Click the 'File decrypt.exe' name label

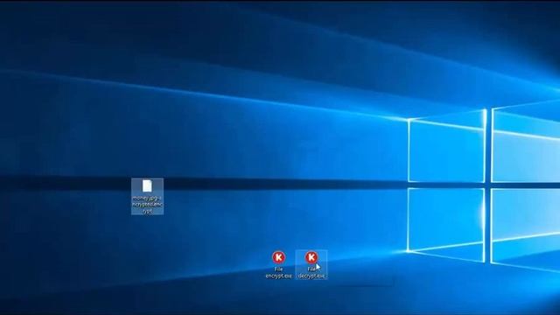tap(311, 272)
